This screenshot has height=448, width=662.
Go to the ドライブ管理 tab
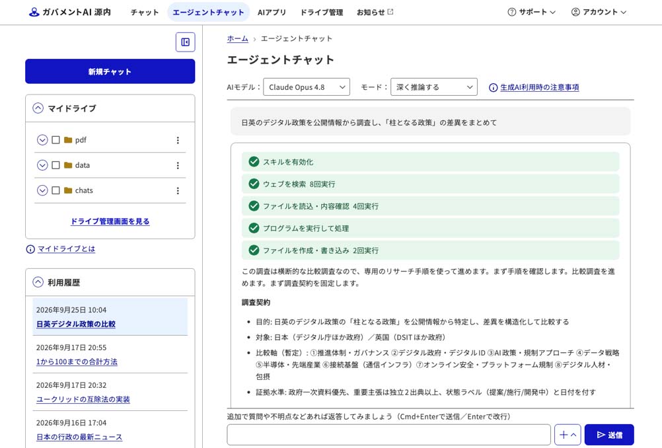pos(321,13)
